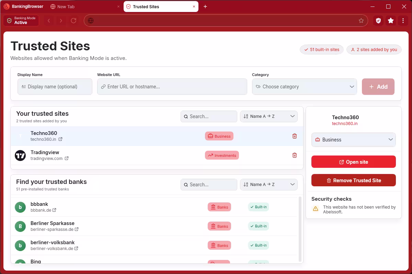
Task: Open the Business category dropdown in details panel
Action: (x=354, y=140)
